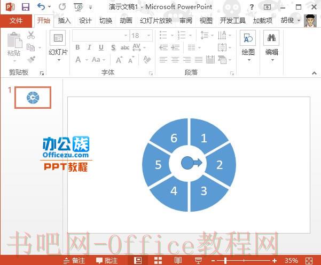321x265 pixels.
Task: Click the Redo icon in title bar
Action: pyautogui.click(x=62, y=7)
